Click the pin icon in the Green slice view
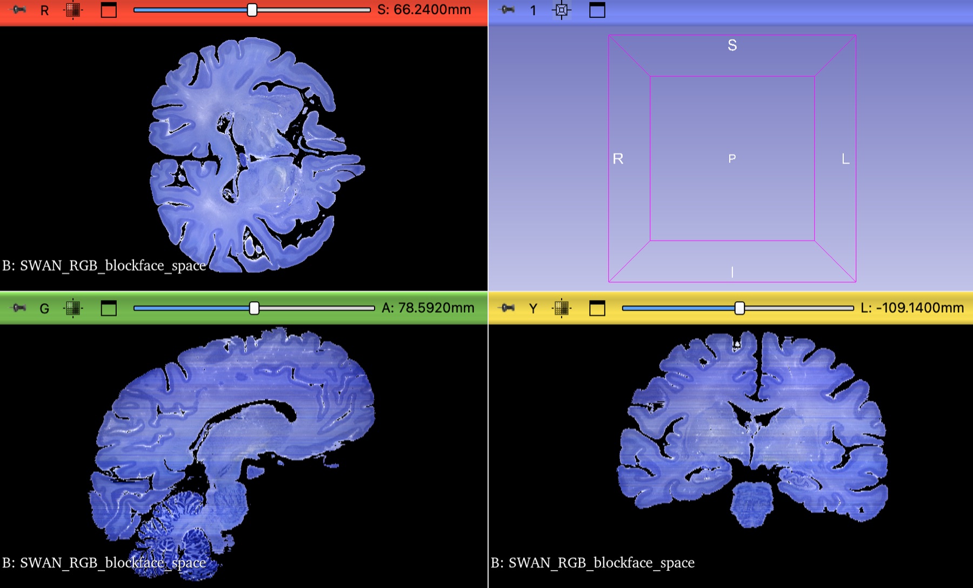 [18, 308]
